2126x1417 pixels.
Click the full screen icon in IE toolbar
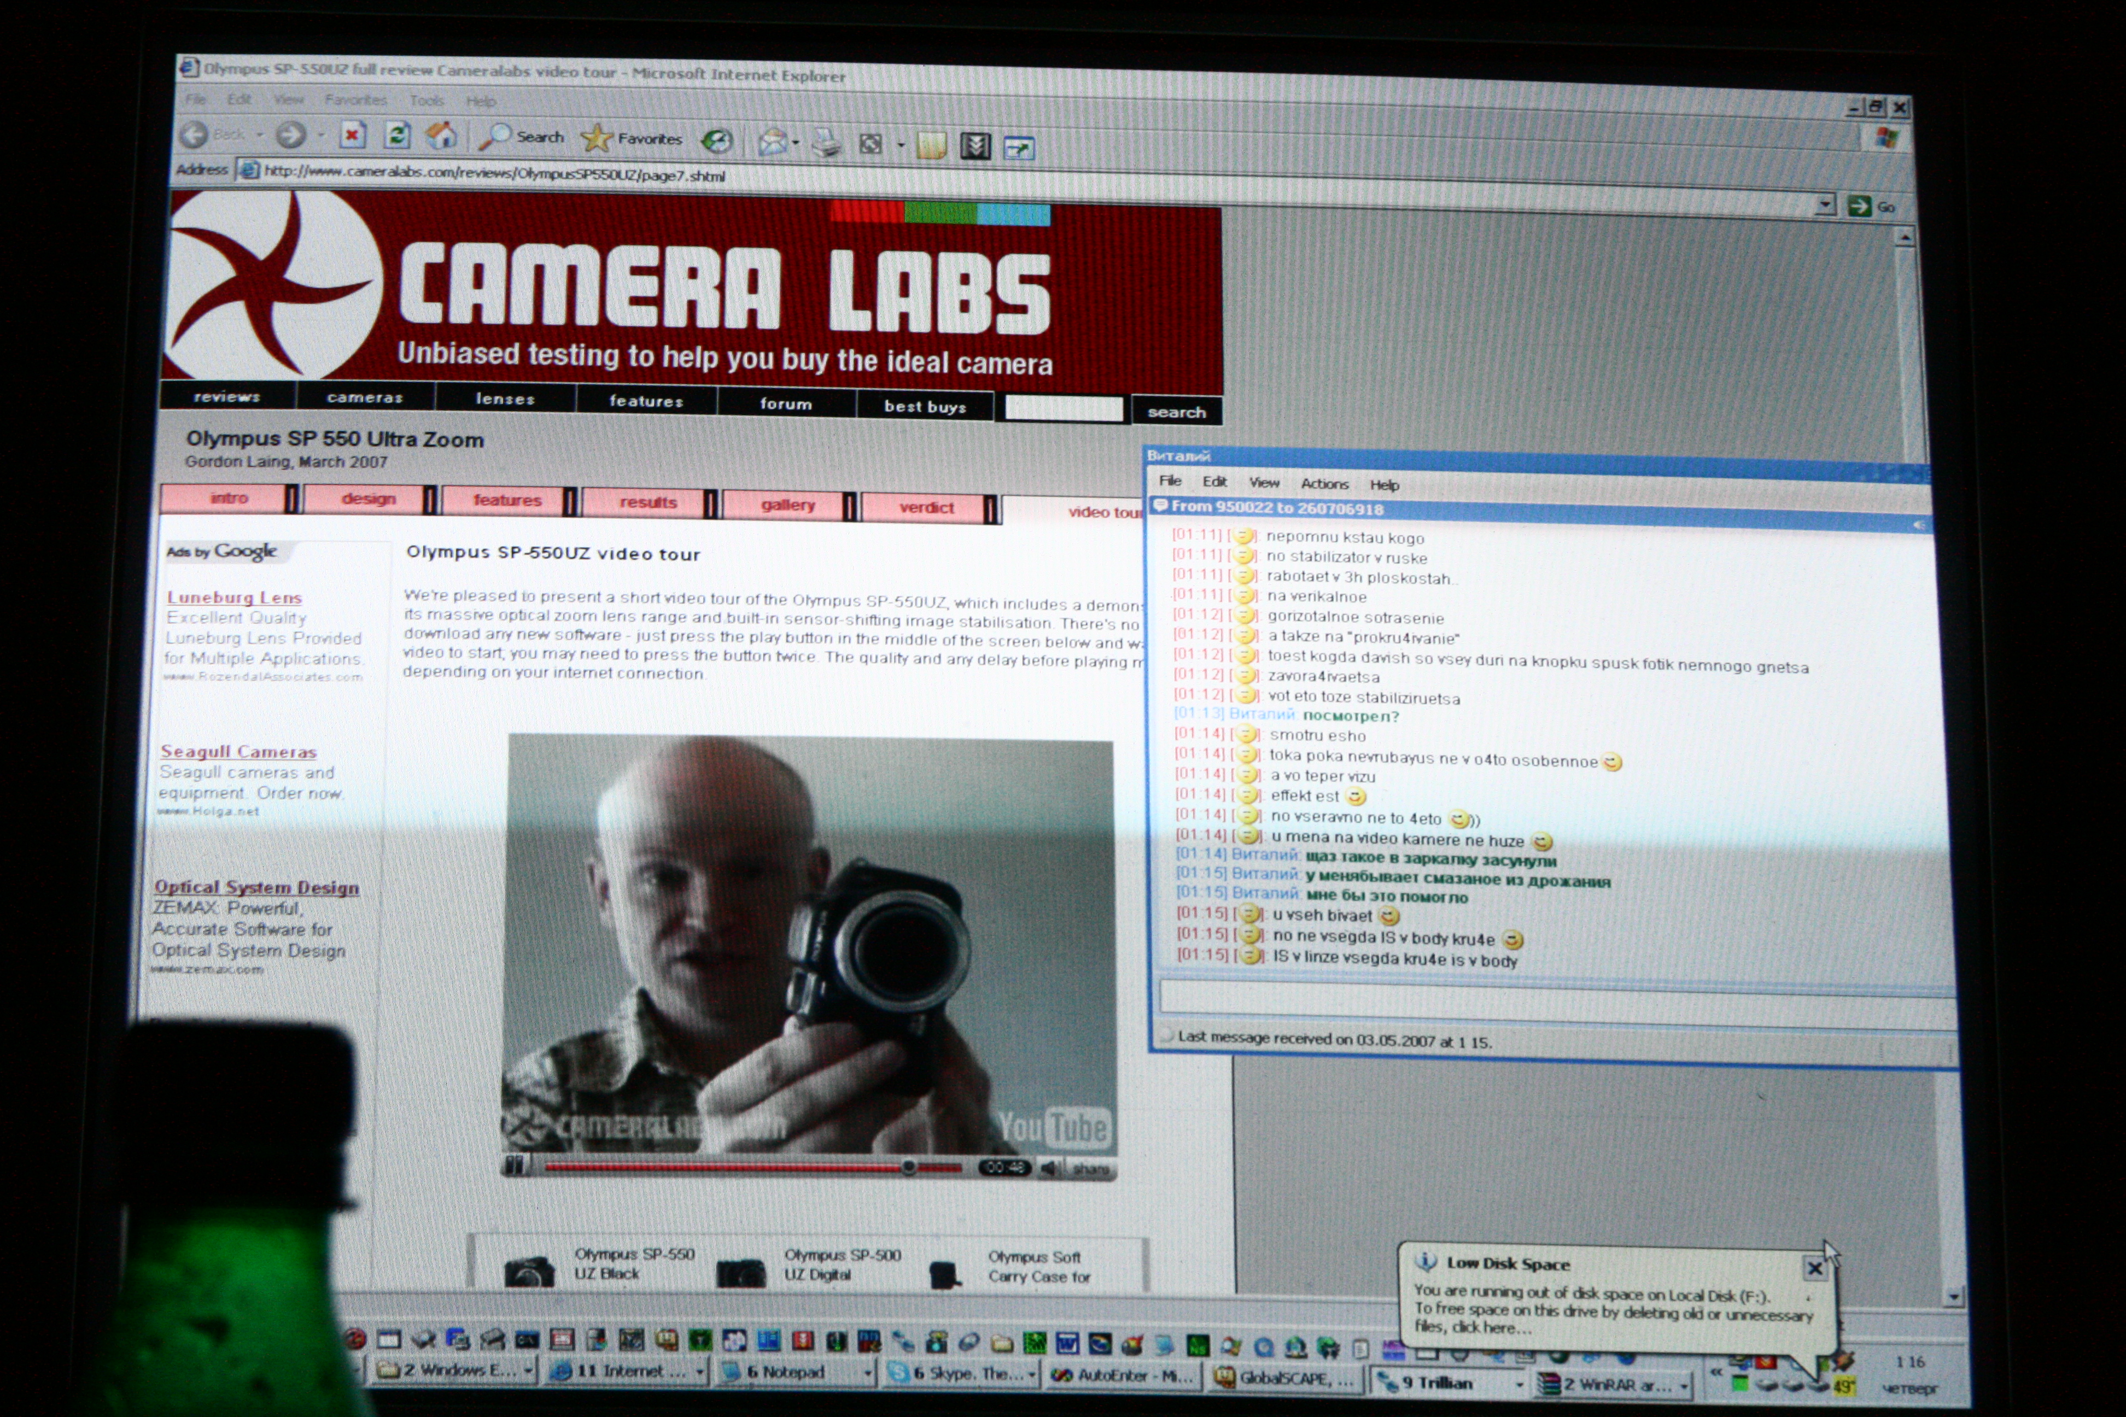872,144
